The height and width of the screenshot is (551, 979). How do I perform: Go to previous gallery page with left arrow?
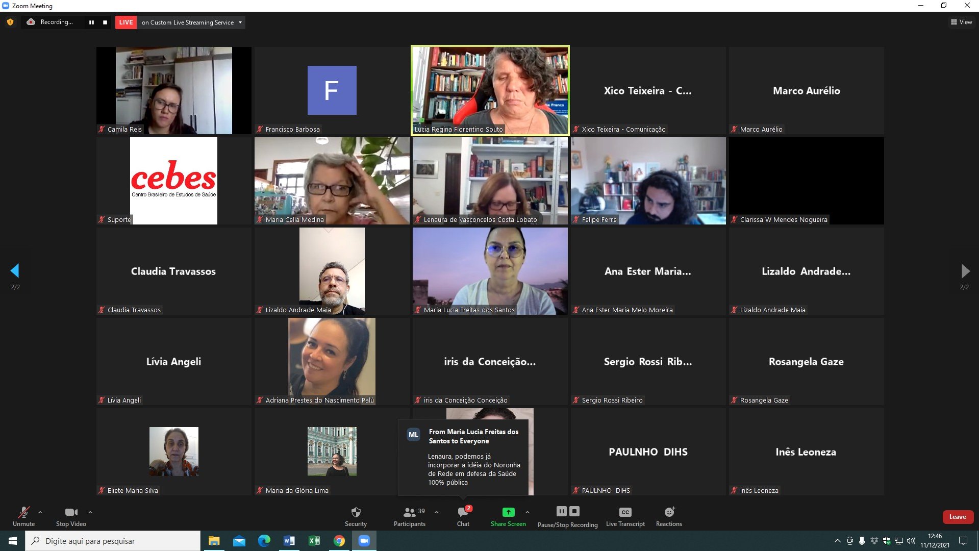(15, 270)
